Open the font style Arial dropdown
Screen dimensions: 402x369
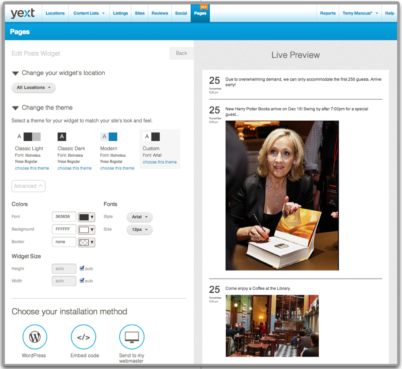(x=140, y=217)
